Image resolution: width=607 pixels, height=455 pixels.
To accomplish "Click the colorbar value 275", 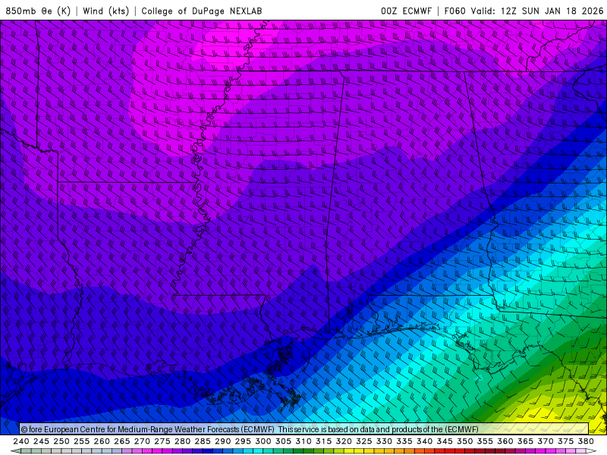I will pos(162,441).
